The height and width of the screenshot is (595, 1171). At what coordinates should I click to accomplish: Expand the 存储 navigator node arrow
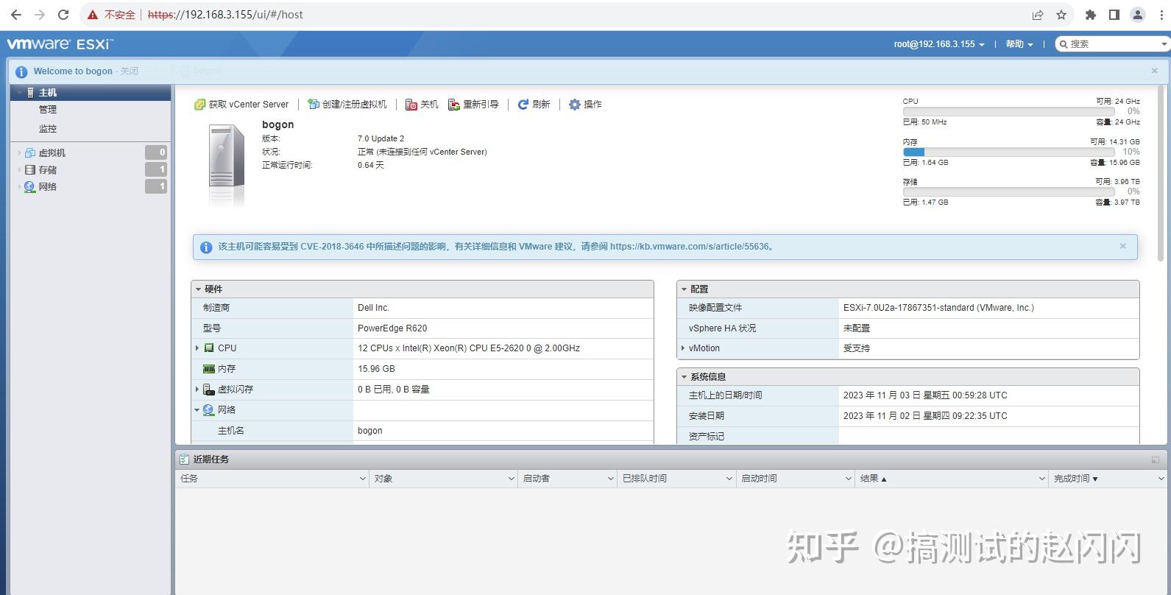pyautogui.click(x=19, y=169)
